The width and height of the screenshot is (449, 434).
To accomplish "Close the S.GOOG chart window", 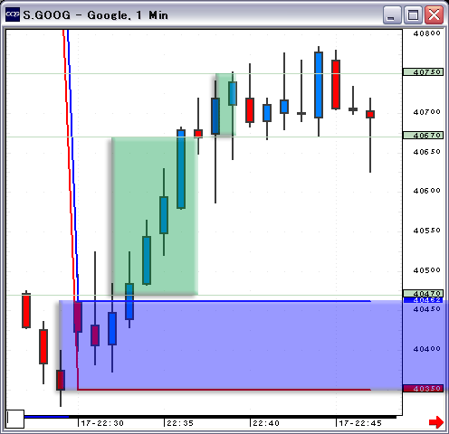I will coord(434,15).
